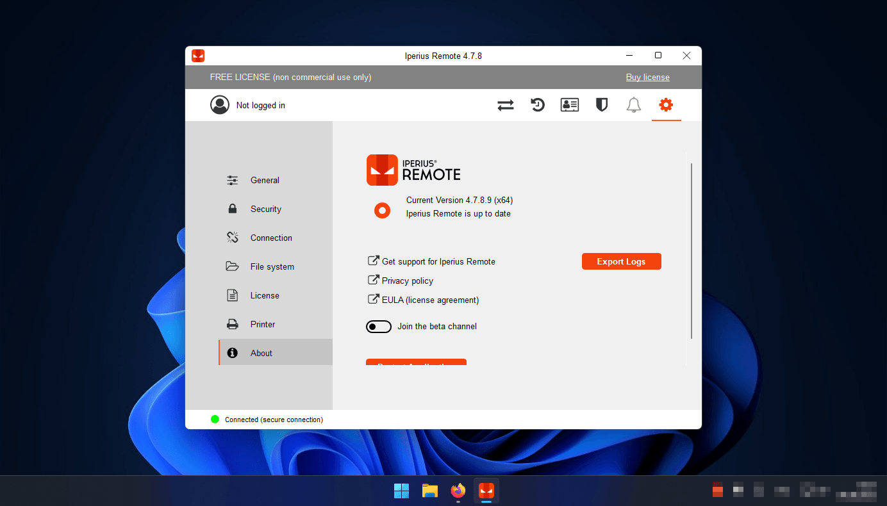
Task: Follow the Buy license link
Action: pos(648,78)
